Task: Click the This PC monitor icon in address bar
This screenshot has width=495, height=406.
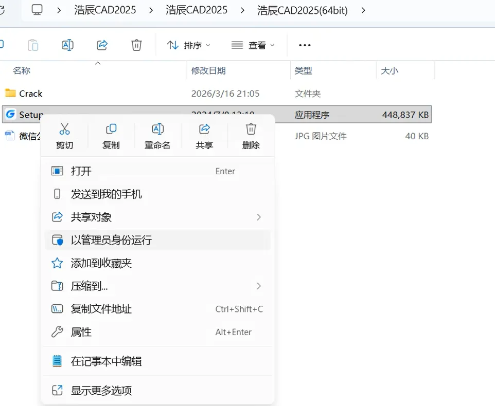Action: 37,10
